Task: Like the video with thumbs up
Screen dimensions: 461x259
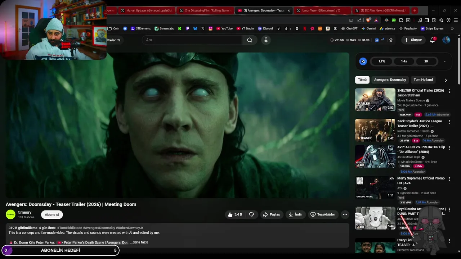Action: tap(235, 215)
